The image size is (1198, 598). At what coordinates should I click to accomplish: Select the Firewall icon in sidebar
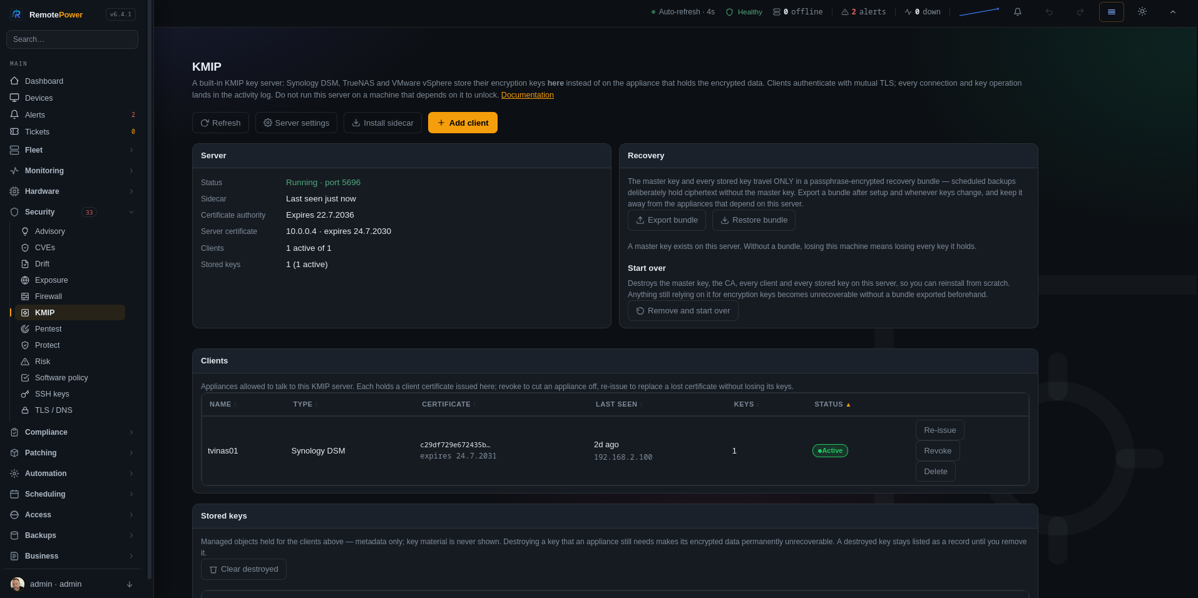[x=25, y=296]
